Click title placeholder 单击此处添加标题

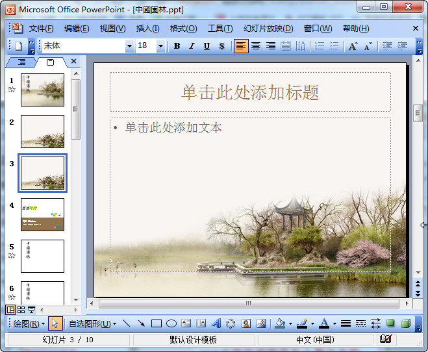tap(250, 92)
